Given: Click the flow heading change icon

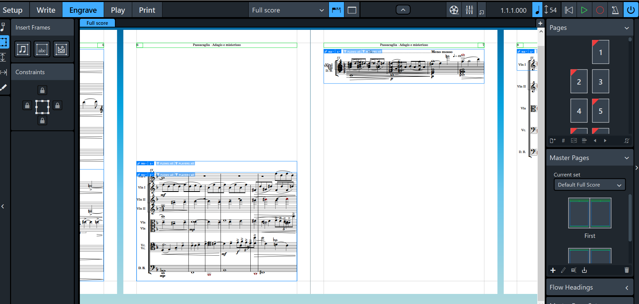Looking at the screenshot, I should (x=584, y=141).
